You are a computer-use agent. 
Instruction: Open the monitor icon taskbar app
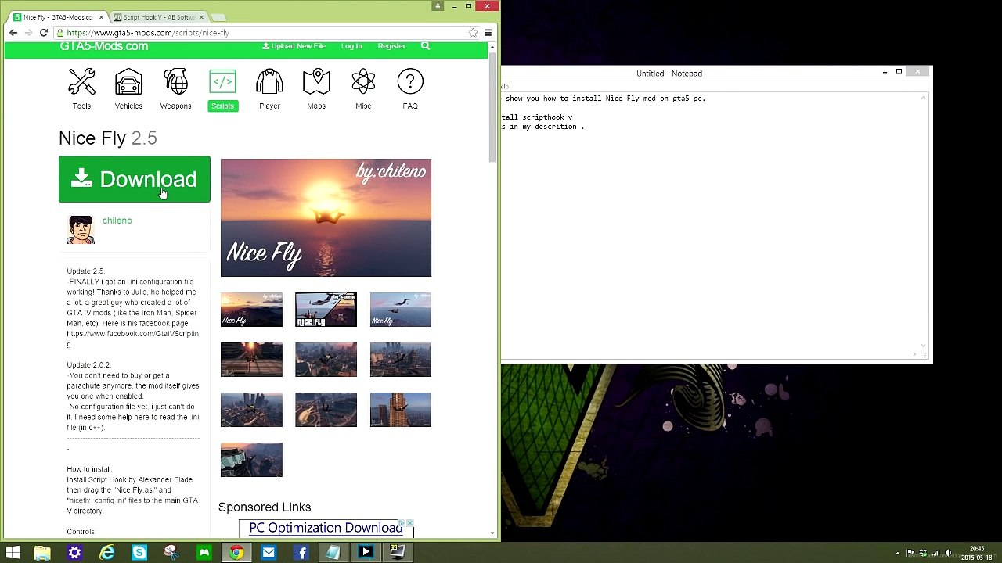398,553
